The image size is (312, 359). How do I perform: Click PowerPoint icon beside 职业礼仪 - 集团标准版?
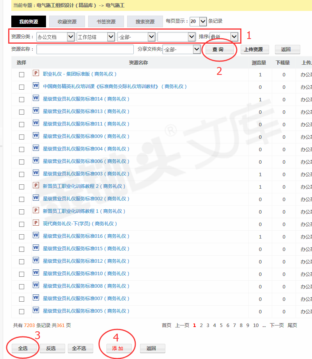click(x=36, y=73)
